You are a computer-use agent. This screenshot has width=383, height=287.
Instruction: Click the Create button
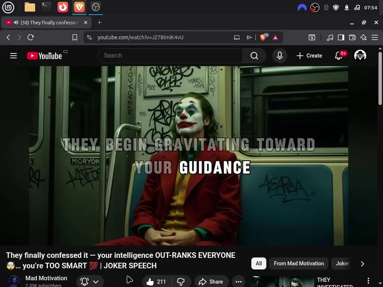tap(309, 56)
